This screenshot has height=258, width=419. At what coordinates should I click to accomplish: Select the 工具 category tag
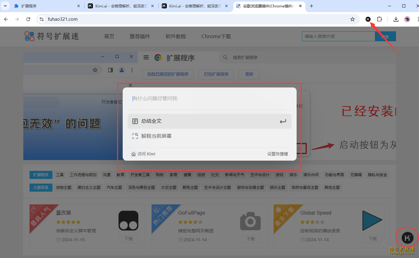coord(60,175)
